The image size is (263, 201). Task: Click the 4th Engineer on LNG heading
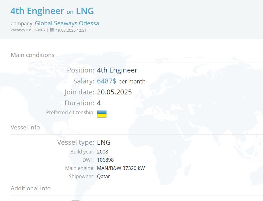coord(52,11)
